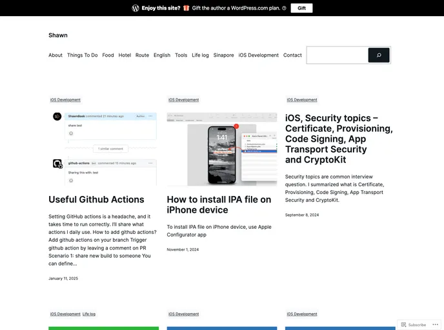The width and height of the screenshot is (444, 330).
Task: Go to the Hotel page
Action: coord(125,55)
